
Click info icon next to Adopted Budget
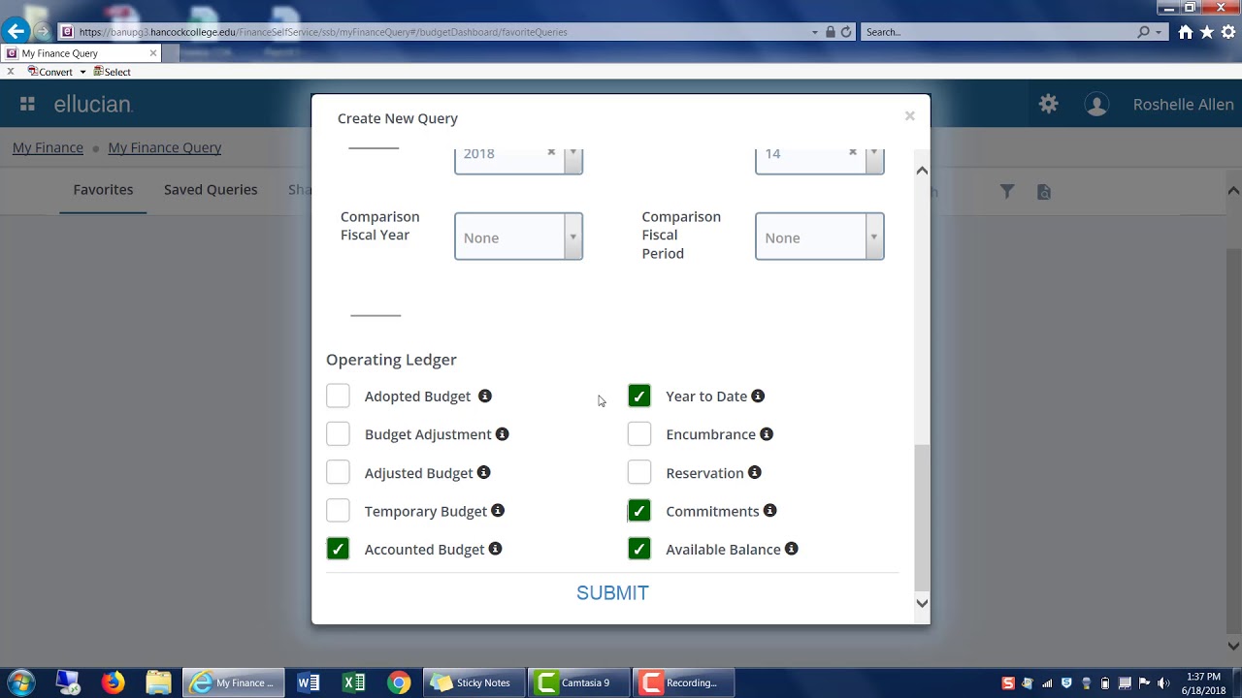coord(485,396)
